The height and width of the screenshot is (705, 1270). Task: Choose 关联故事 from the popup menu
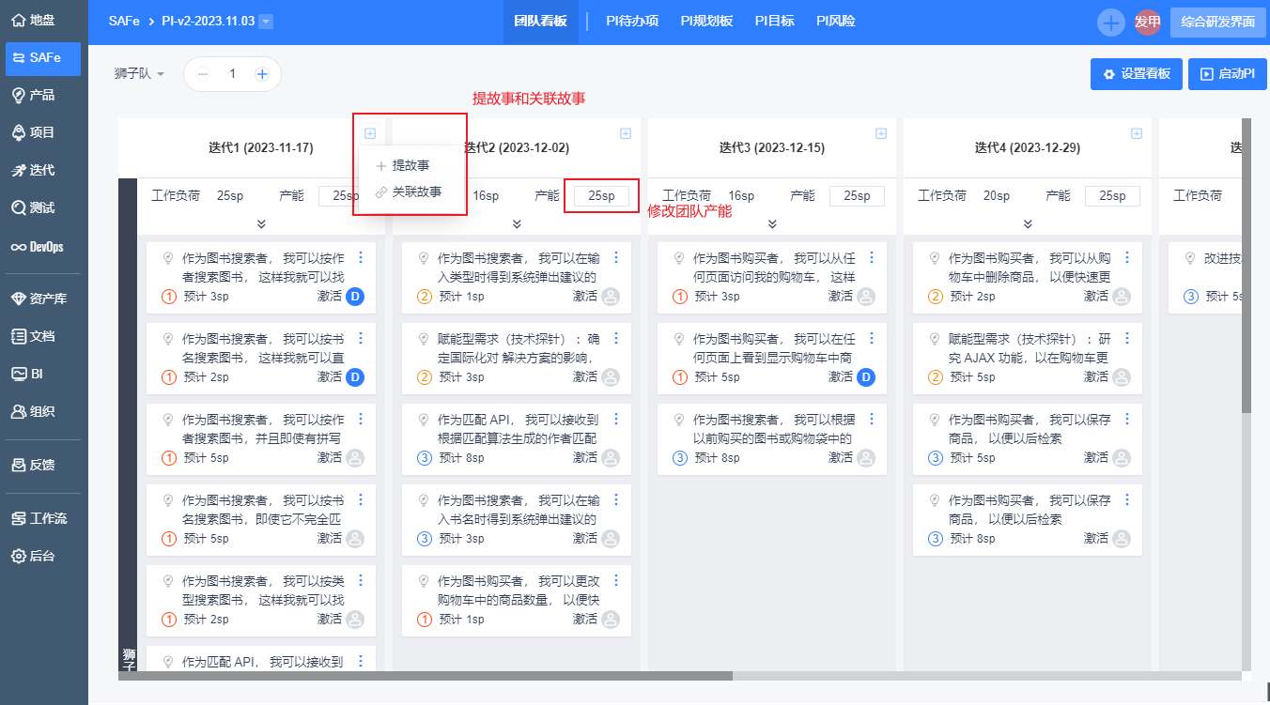pyautogui.click(x=415, y=192)
